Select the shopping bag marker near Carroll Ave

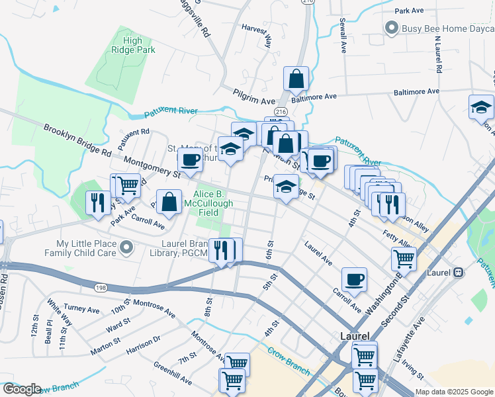point(169,202)
